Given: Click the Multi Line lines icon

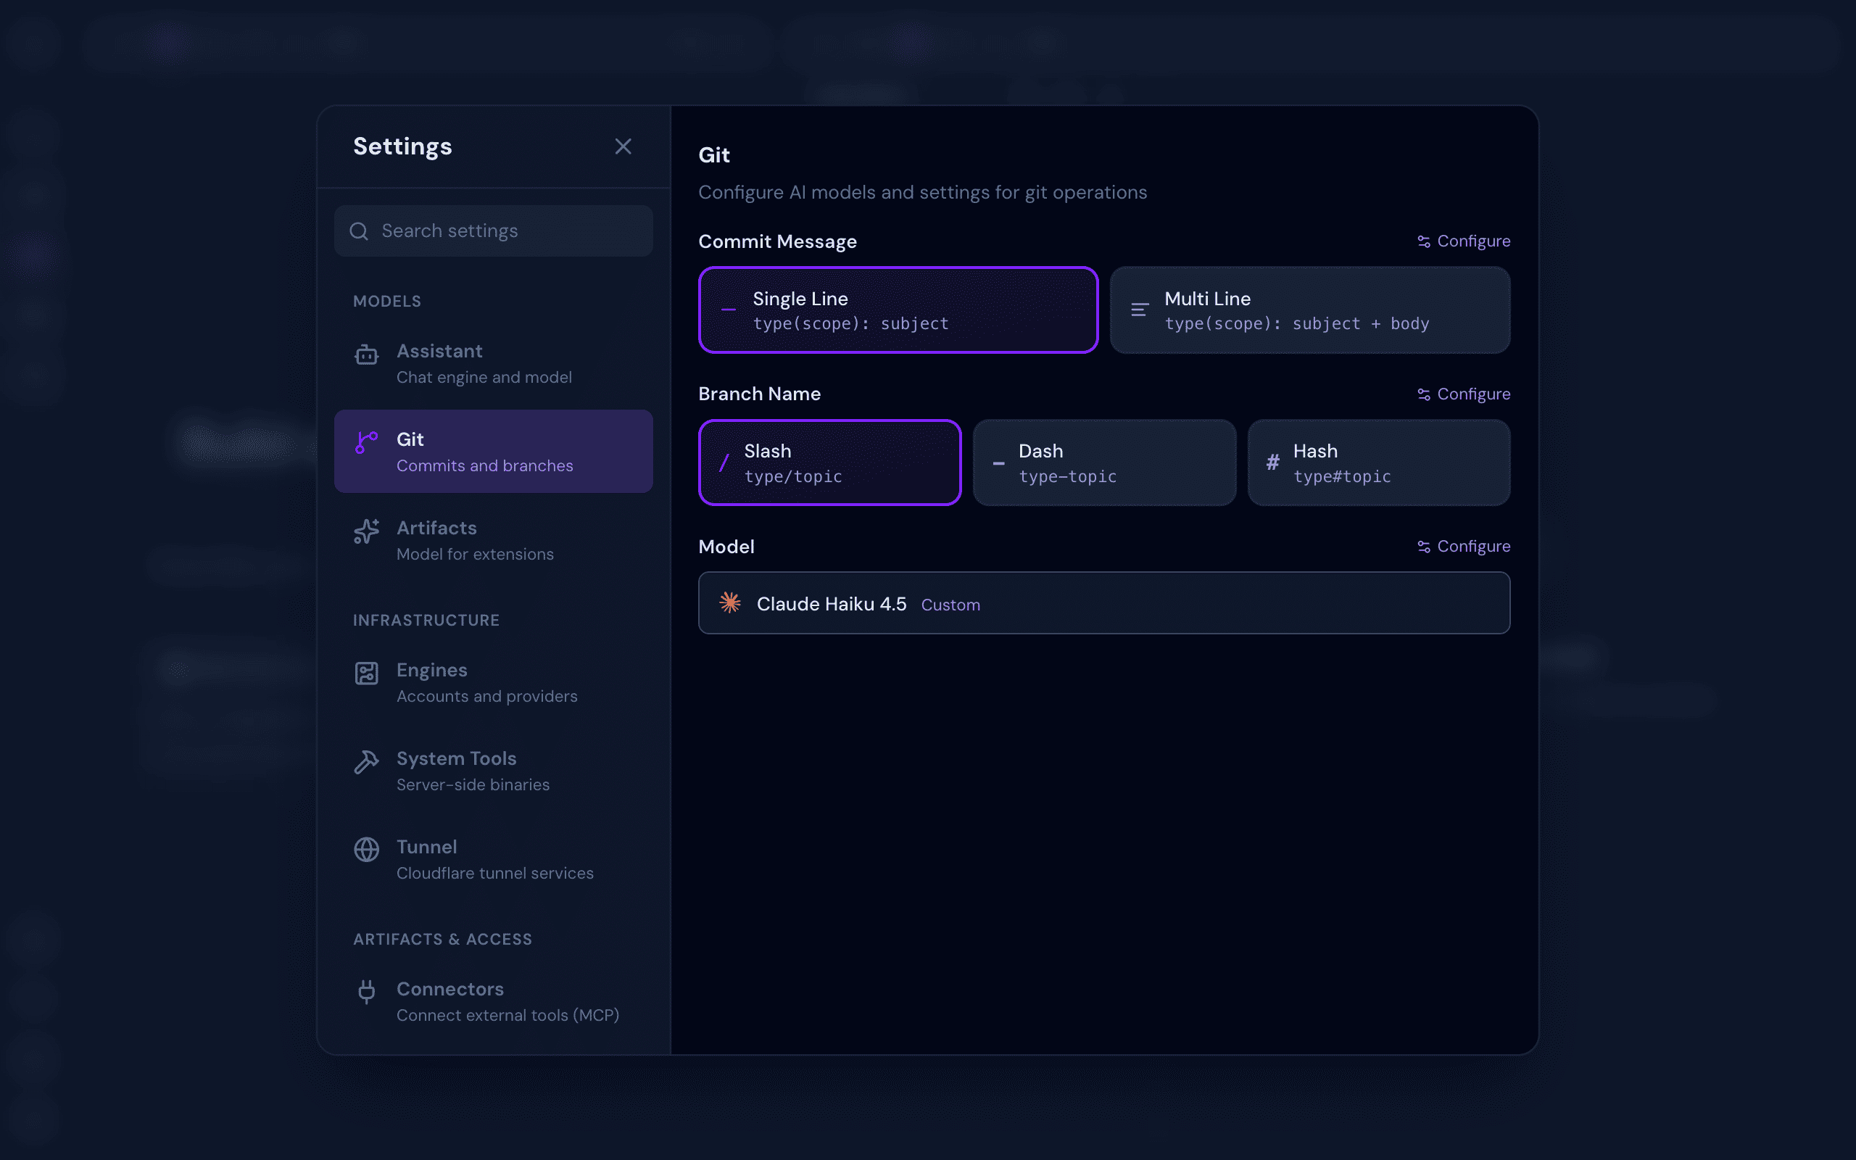Looking at the screenshot, I should 1140,310.
